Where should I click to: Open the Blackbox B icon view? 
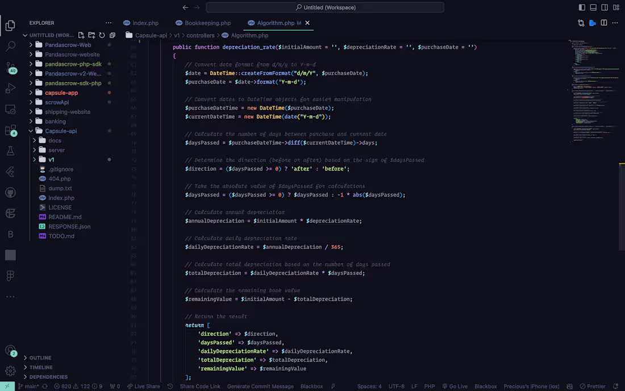tap(10, 234)
